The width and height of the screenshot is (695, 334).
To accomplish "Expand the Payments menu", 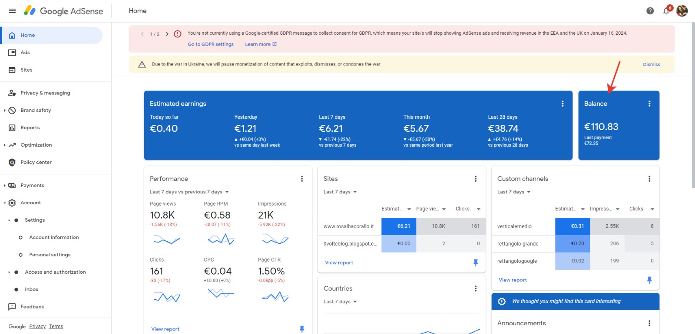I will pos(4,185).
